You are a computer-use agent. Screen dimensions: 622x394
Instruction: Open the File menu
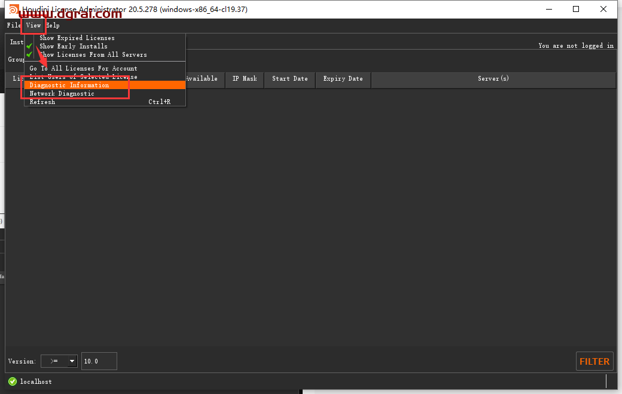click(14, 25)
